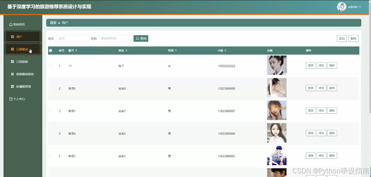The width and height of the screenshot is (371, 177).
Task: Open avatar thumbnail of 账号8
Action: coord(277,88)
